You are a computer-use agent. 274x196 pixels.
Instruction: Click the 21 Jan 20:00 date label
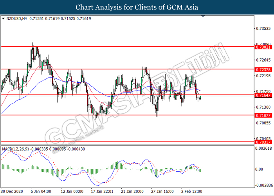coord(132,191)
